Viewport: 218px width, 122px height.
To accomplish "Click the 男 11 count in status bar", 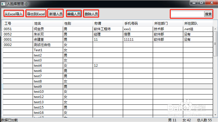I will click(172, 120).
